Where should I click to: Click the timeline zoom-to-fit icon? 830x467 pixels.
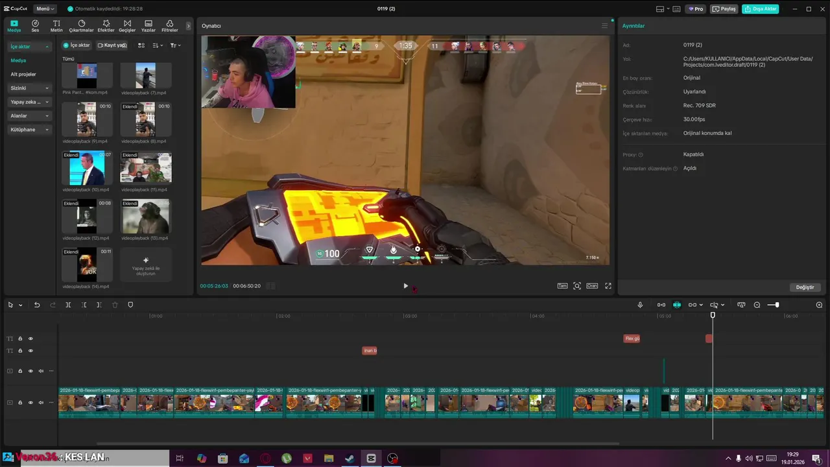(x=741, y=305)
